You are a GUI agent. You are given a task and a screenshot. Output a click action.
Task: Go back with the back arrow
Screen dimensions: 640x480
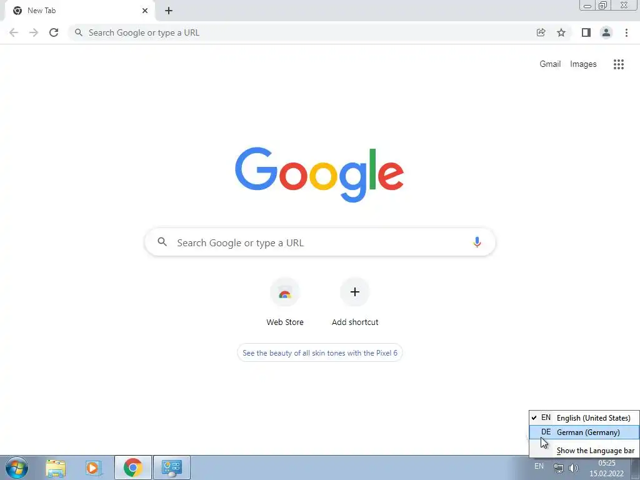(14, 32)
